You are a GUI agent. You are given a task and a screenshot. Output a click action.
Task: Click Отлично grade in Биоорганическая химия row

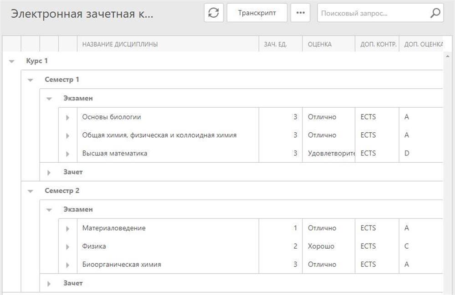pos(322,265)
